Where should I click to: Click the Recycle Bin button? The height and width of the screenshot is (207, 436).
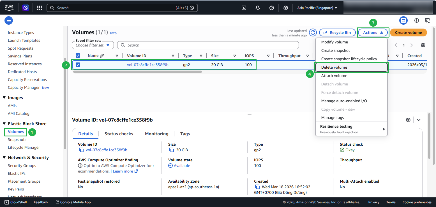pos(337,32)
